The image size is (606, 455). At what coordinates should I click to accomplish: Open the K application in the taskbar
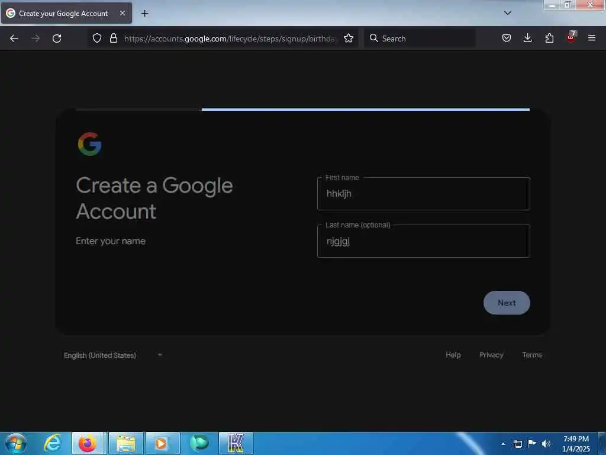pos(236,443)
